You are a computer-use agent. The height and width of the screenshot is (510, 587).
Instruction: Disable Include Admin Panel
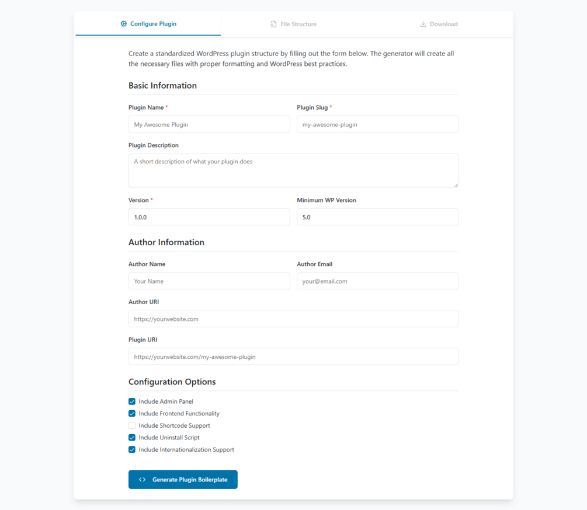tap(131, 401)
